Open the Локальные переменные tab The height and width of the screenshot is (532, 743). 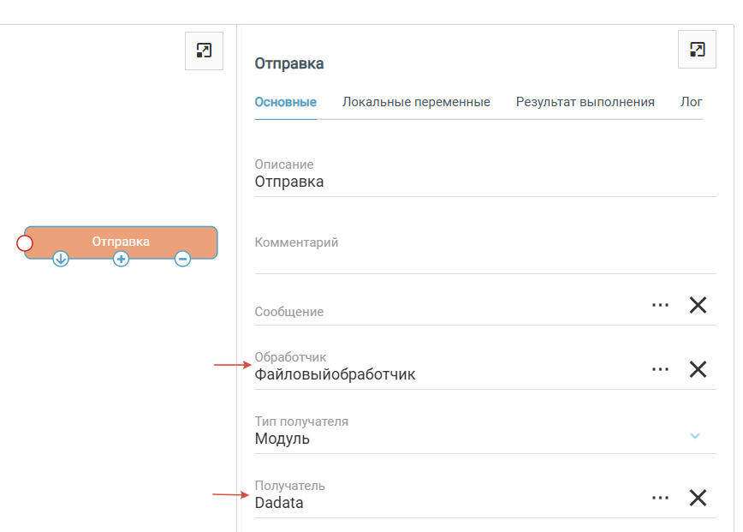tap(416, 102)
